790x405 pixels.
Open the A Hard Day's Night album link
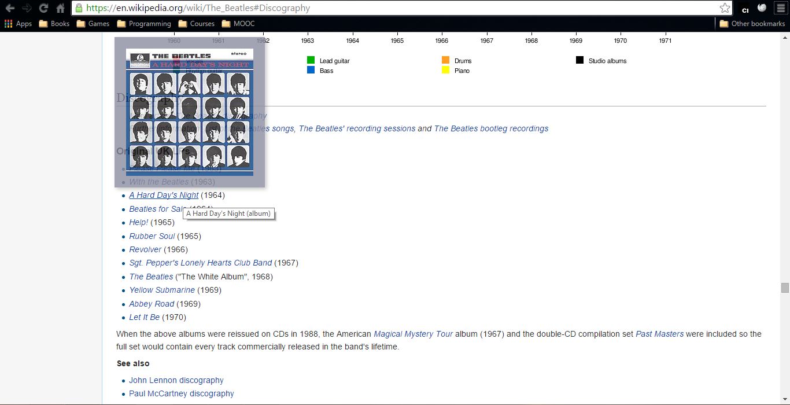click(x=164, y=195)
